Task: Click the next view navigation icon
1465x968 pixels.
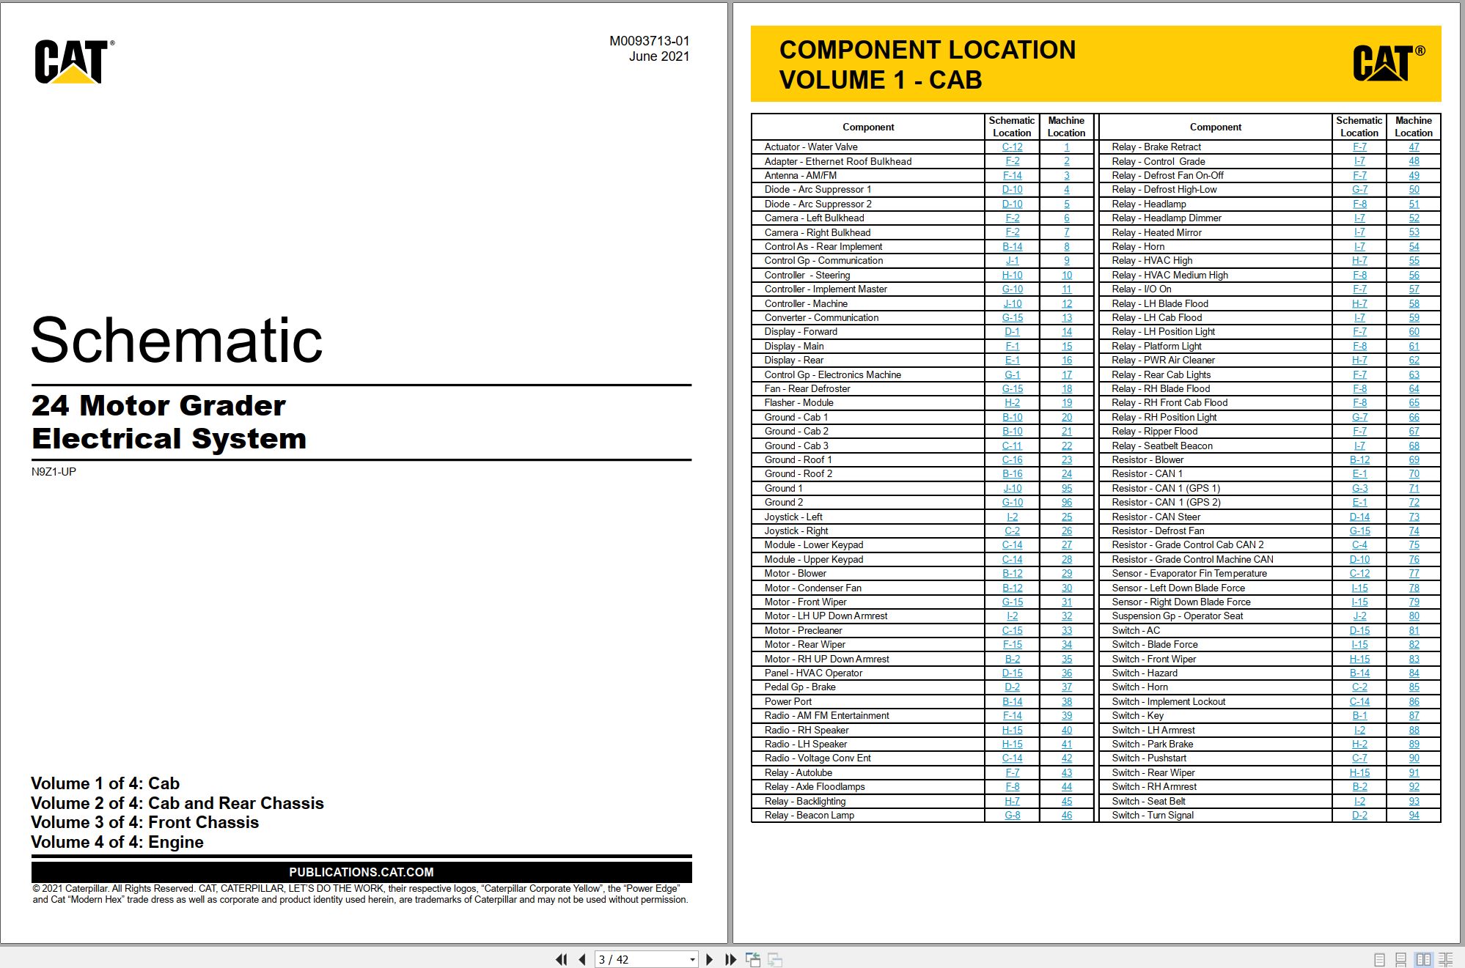Action: [x=775, y=959]
